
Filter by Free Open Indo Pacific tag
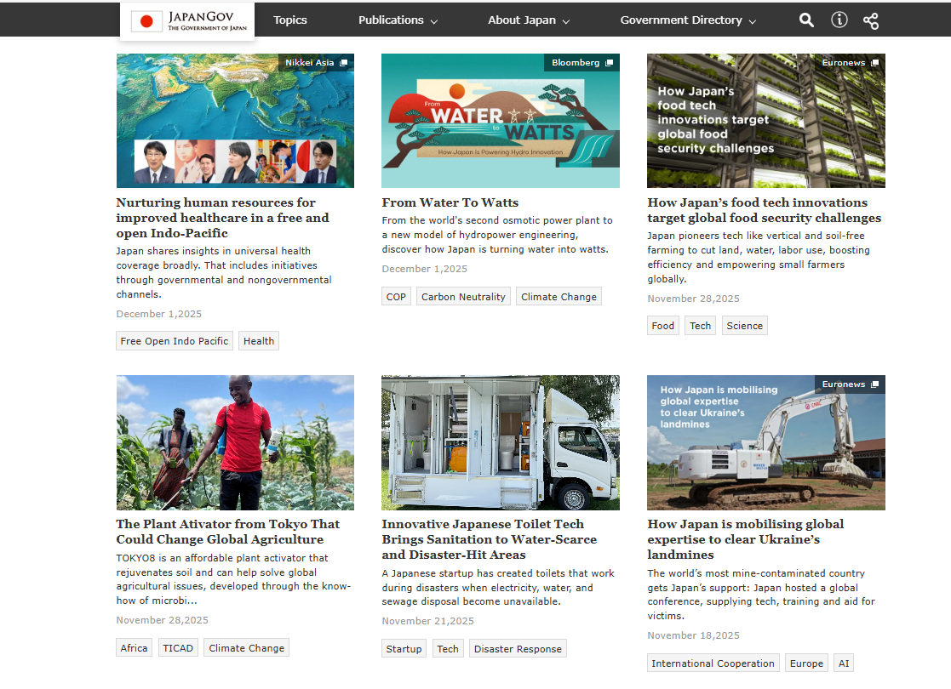click(x=175, y=341)
